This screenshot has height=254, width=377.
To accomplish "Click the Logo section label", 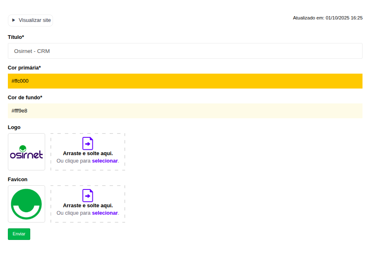I will pos(14,127).
